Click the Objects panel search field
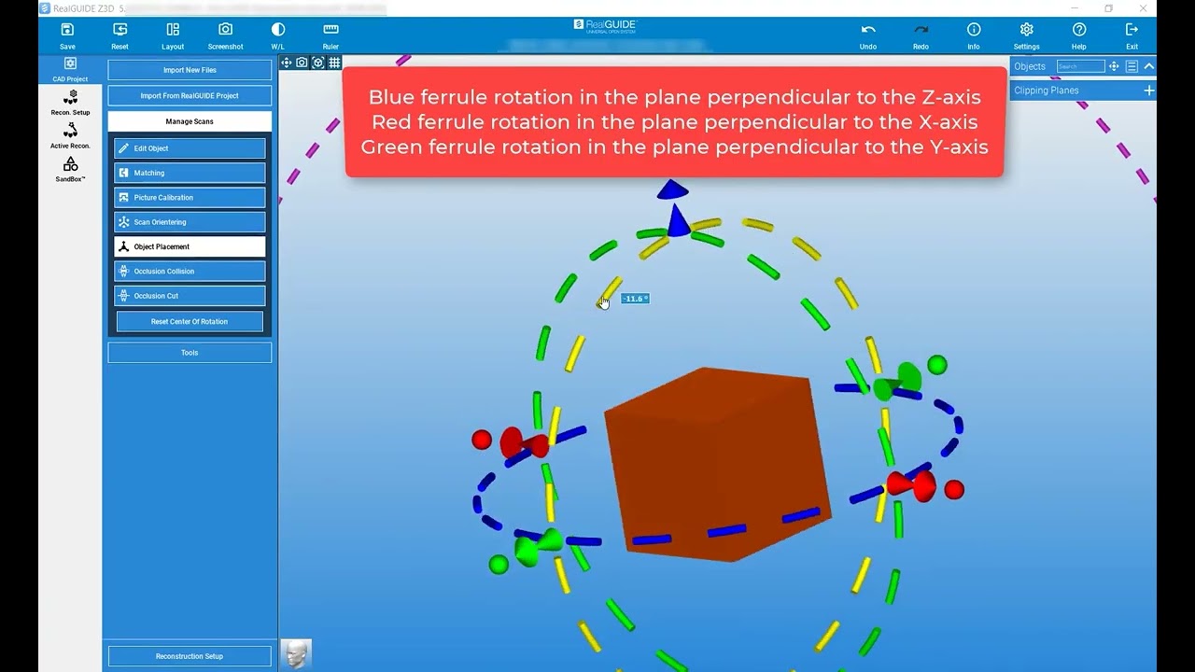This screenshot has height=672, width=1195. (x=1080, y=66)
